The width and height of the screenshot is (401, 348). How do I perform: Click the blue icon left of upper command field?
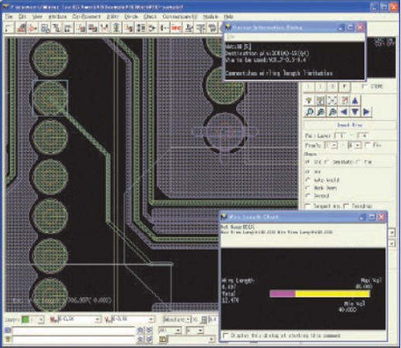coord(8,330)
